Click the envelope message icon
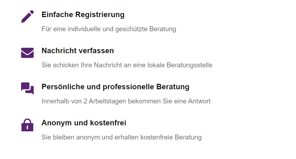The width and height of the screenshot is (296, 159). click(27, 53)
